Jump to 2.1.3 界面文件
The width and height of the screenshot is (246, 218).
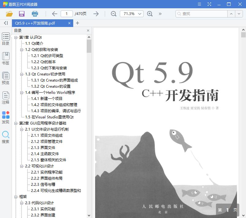(43, 148)
